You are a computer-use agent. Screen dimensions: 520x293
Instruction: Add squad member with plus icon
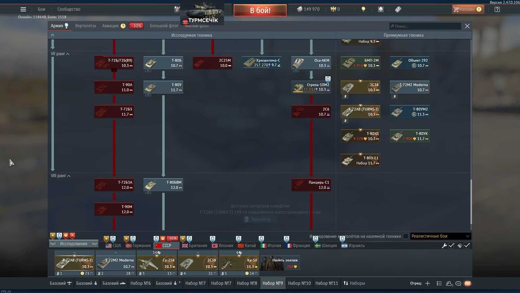(427, 284)
